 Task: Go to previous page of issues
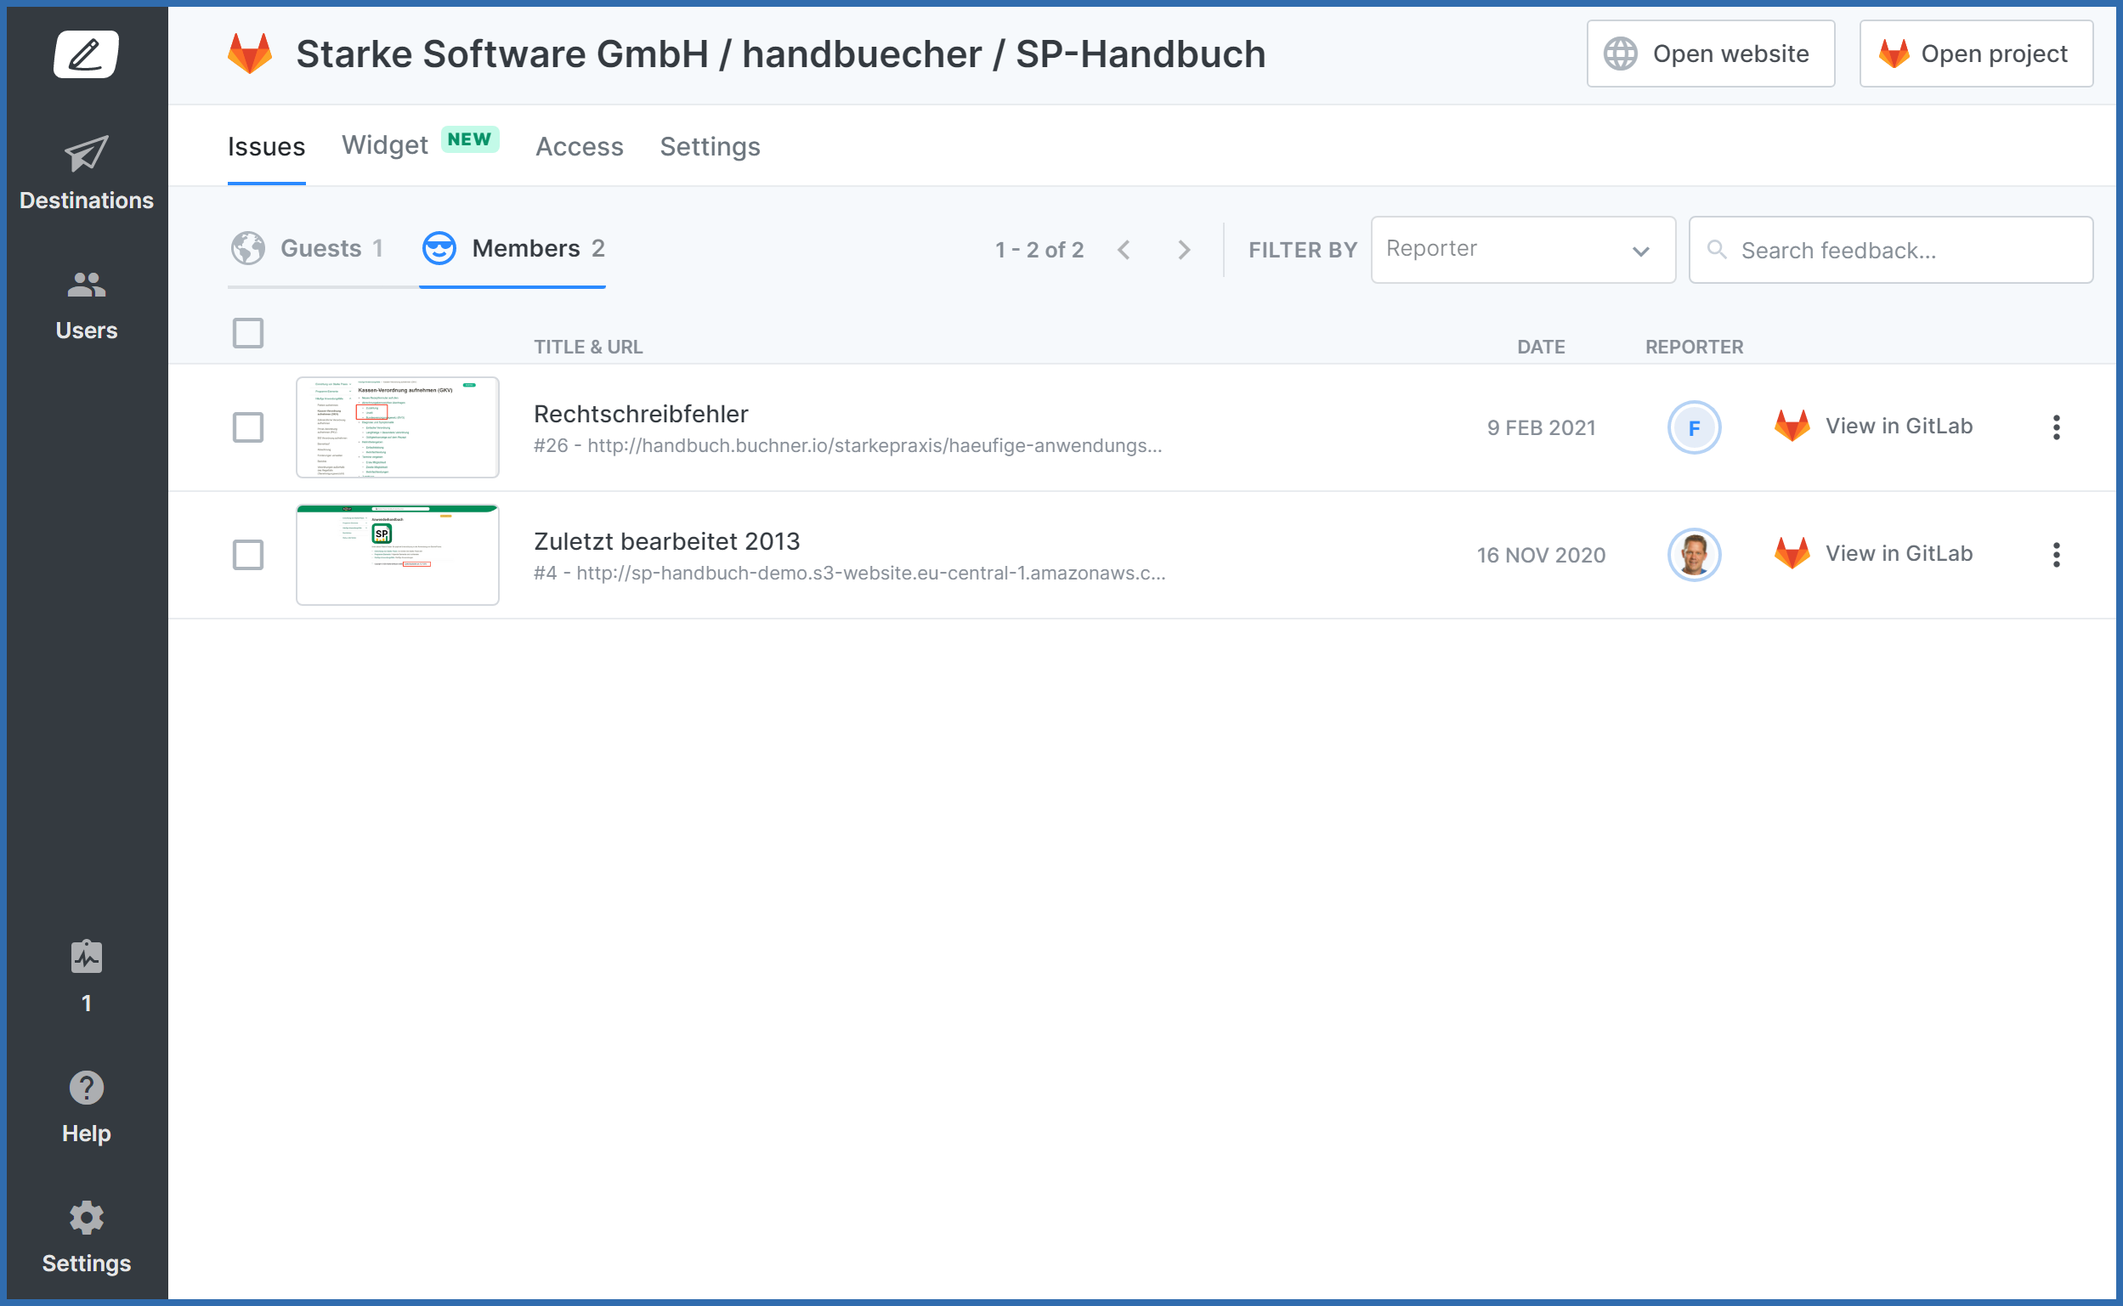pyautogui.click(x=1124, y=250)
